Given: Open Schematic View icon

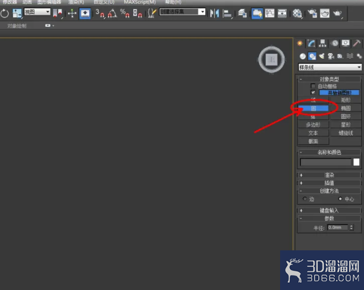Looking at the screenshot, I should [x=282, y=13].
